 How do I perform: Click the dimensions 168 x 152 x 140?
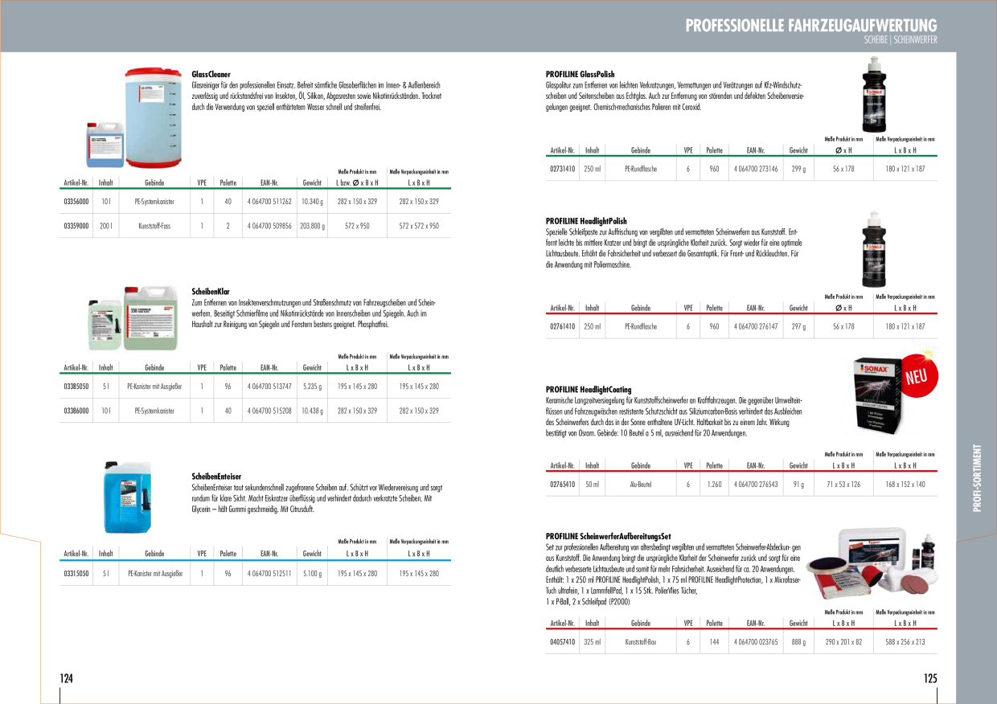click(905, 485)
